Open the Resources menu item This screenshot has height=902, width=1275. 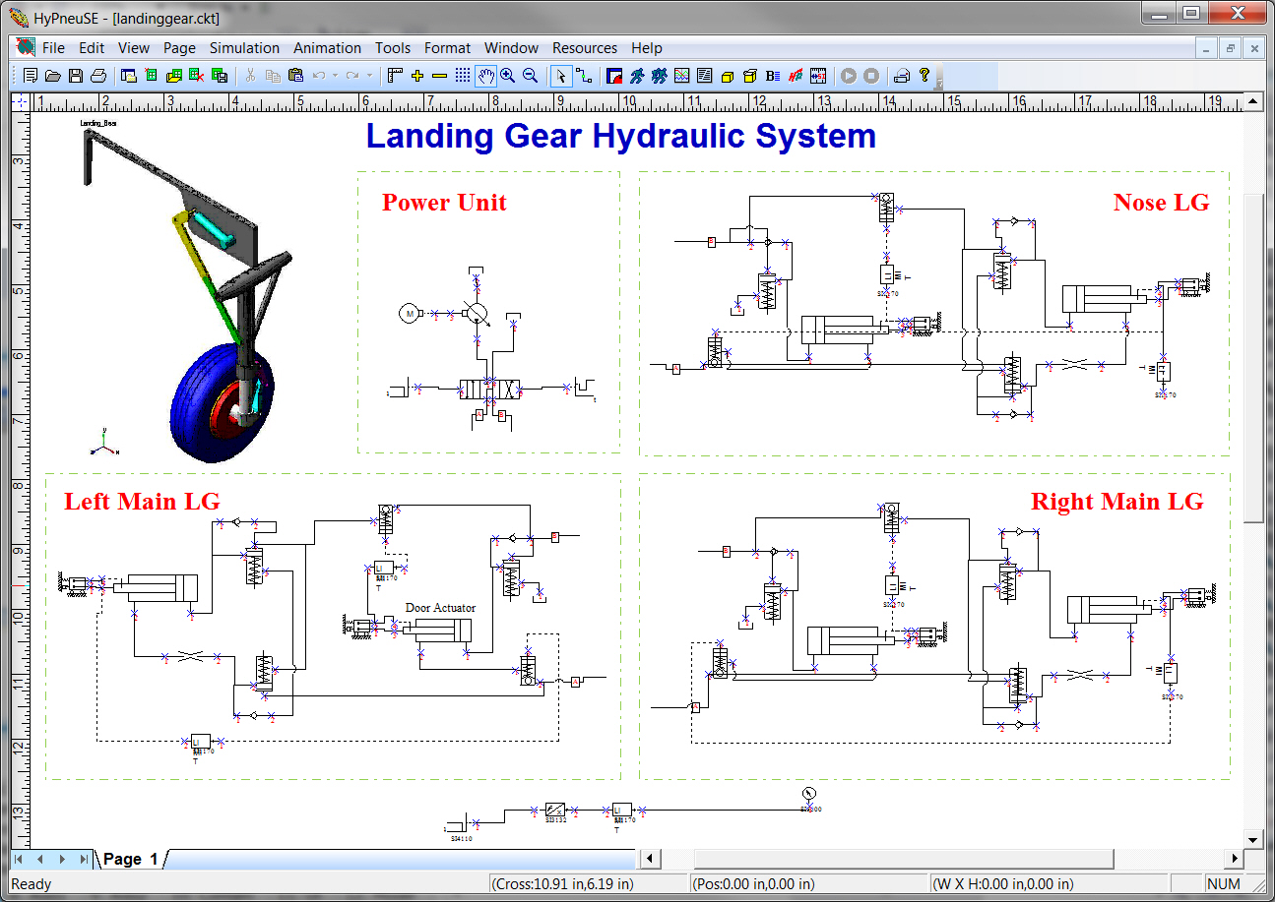tap(585, 47)
